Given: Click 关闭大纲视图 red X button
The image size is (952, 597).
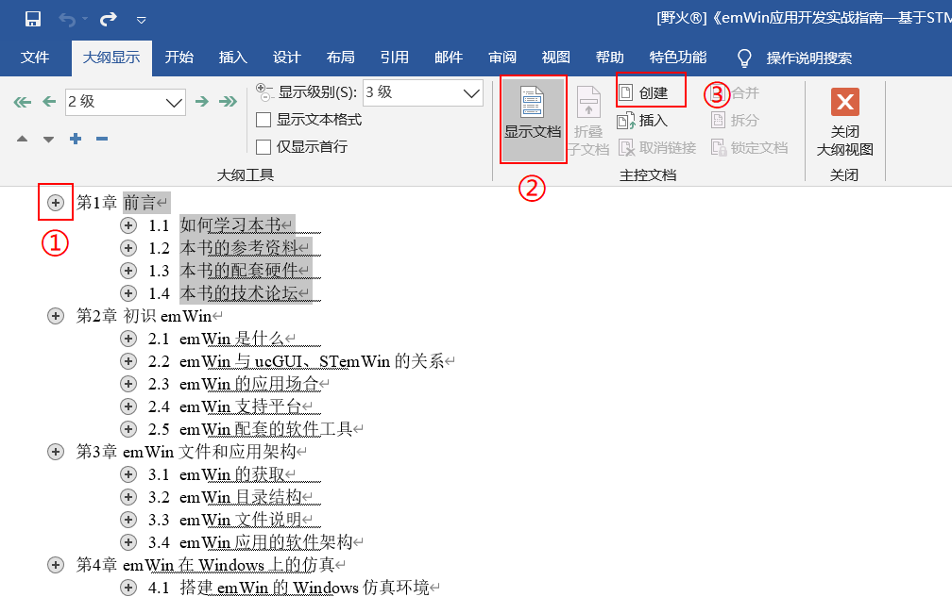Looking at the screenshot, I should [x=844, y=119].
